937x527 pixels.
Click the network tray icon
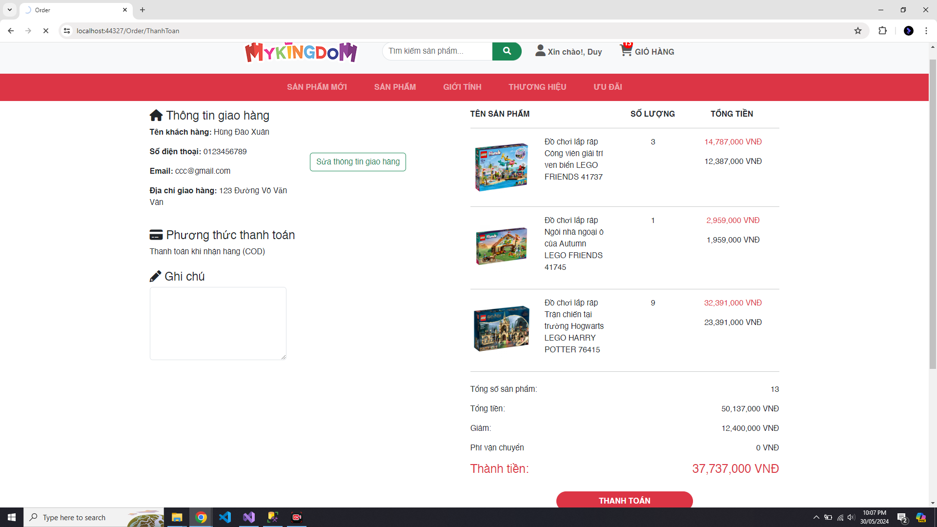(840, 517)
